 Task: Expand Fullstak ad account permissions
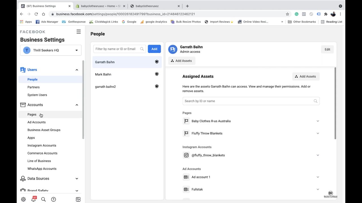click(318, 189)
